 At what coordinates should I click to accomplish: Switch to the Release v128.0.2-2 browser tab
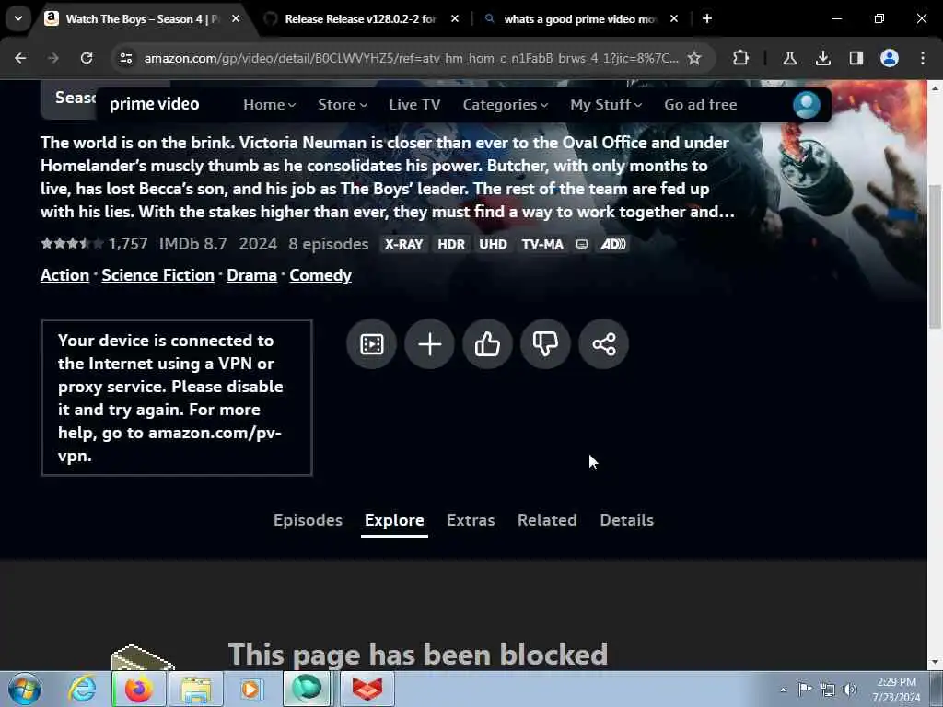[x=359, y=18]
